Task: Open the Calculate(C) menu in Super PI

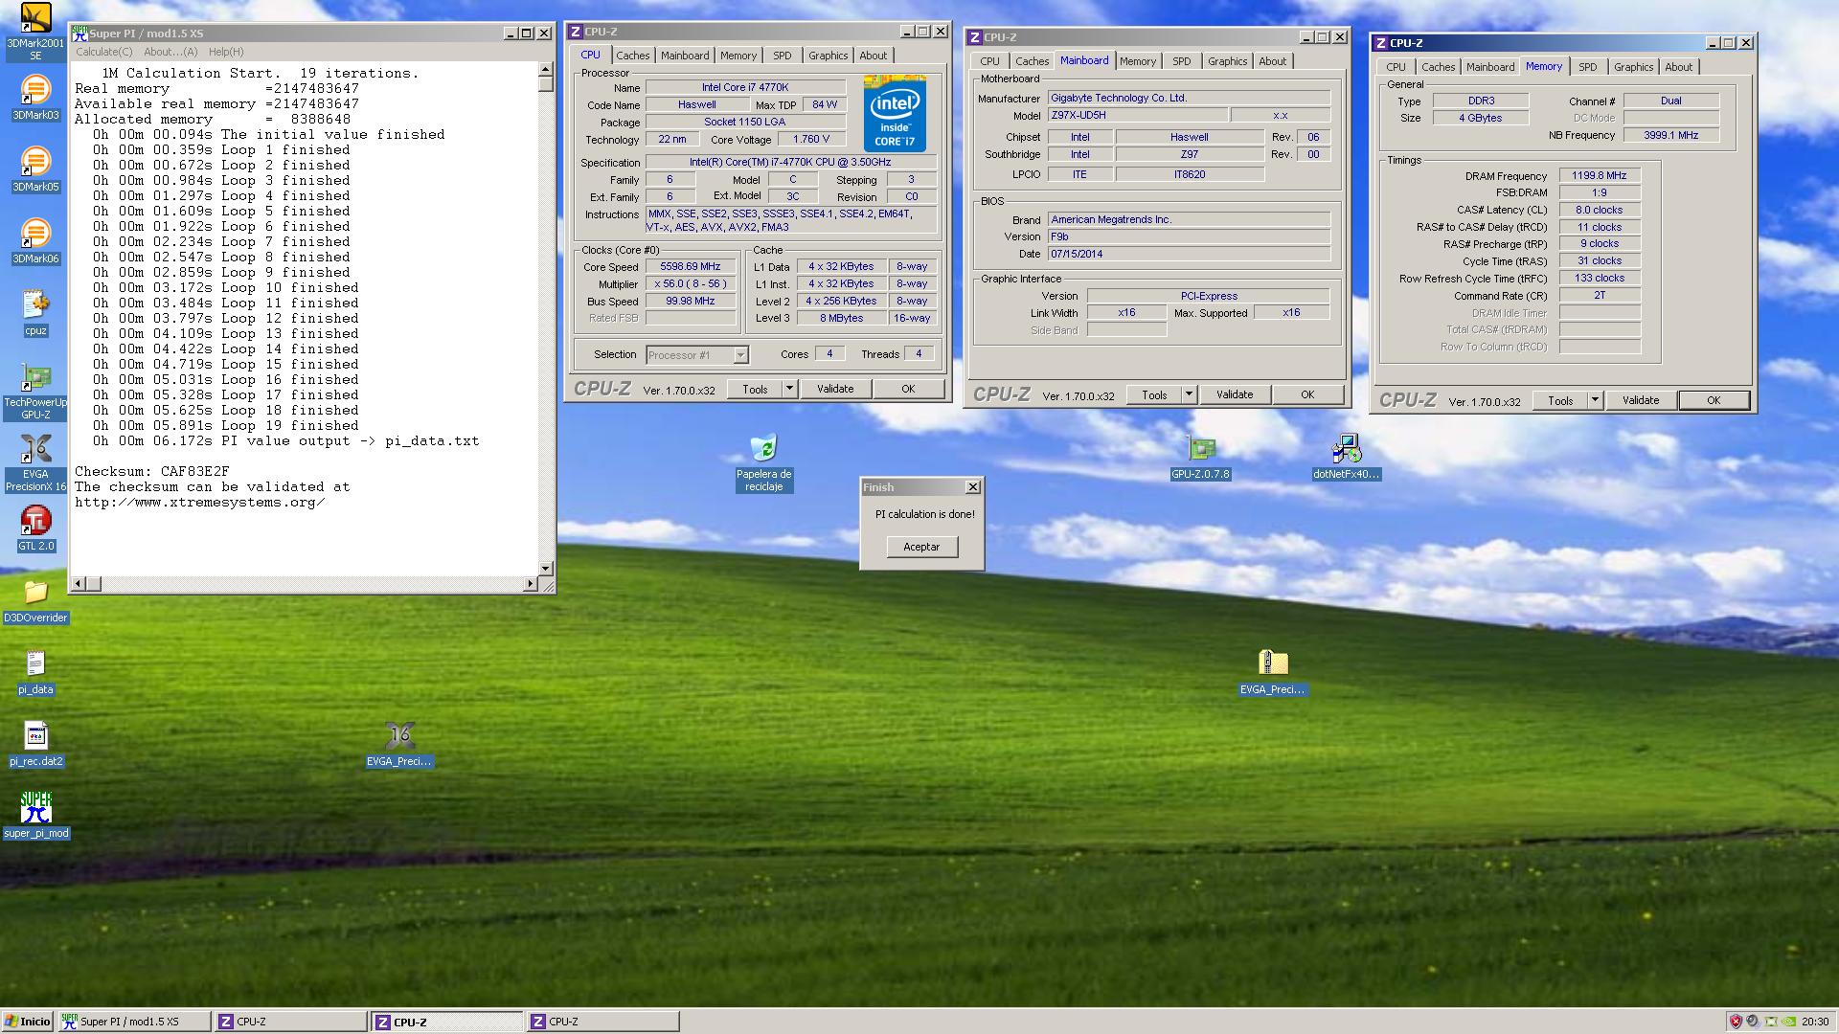Action: coord(103,52)
